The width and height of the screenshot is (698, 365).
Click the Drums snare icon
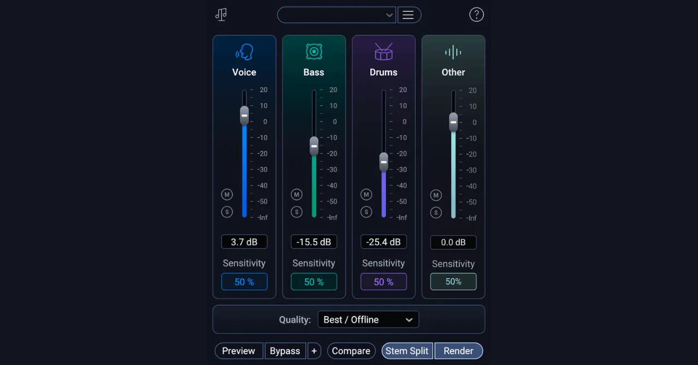383,52
